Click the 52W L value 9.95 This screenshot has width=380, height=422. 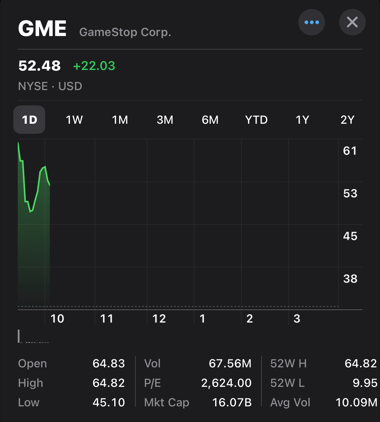coord(365,383)
